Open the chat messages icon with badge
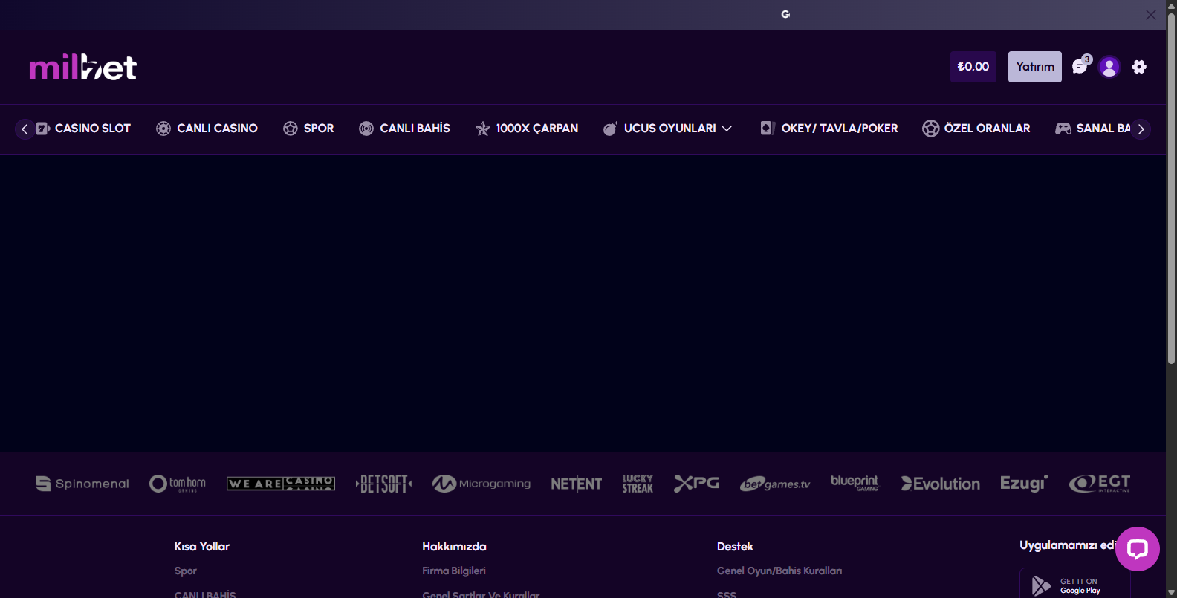The image size is (1177, 598). tap(1081, 65)
